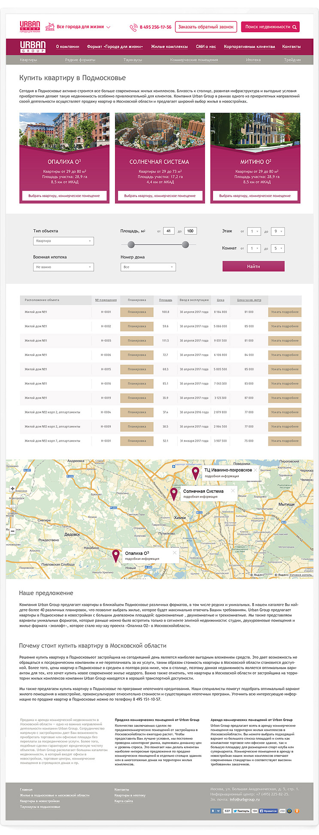
Task: Click the Twitter Твитнуть button
Action: [x=241, y=811]
